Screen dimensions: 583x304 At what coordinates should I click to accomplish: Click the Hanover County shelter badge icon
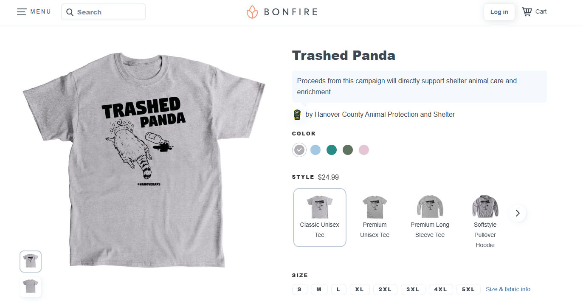297,115
